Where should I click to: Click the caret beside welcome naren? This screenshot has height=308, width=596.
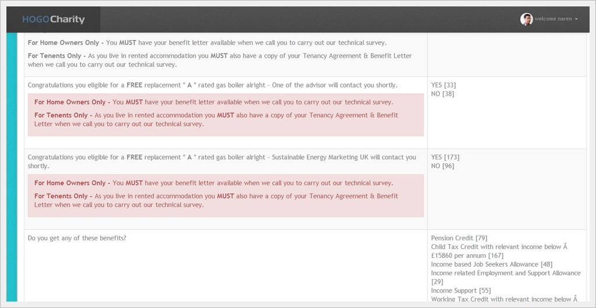click(576, 19)
